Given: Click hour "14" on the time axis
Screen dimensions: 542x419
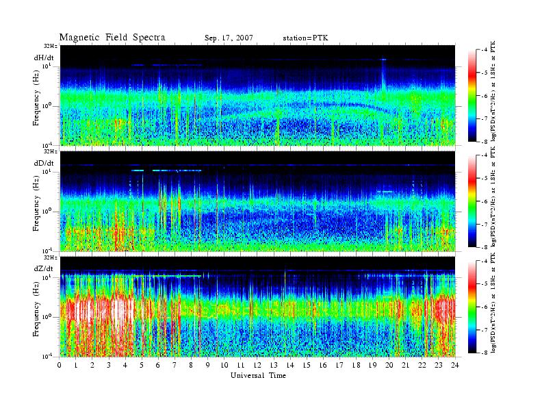Looking at the screenshot, I should point(289,365).
